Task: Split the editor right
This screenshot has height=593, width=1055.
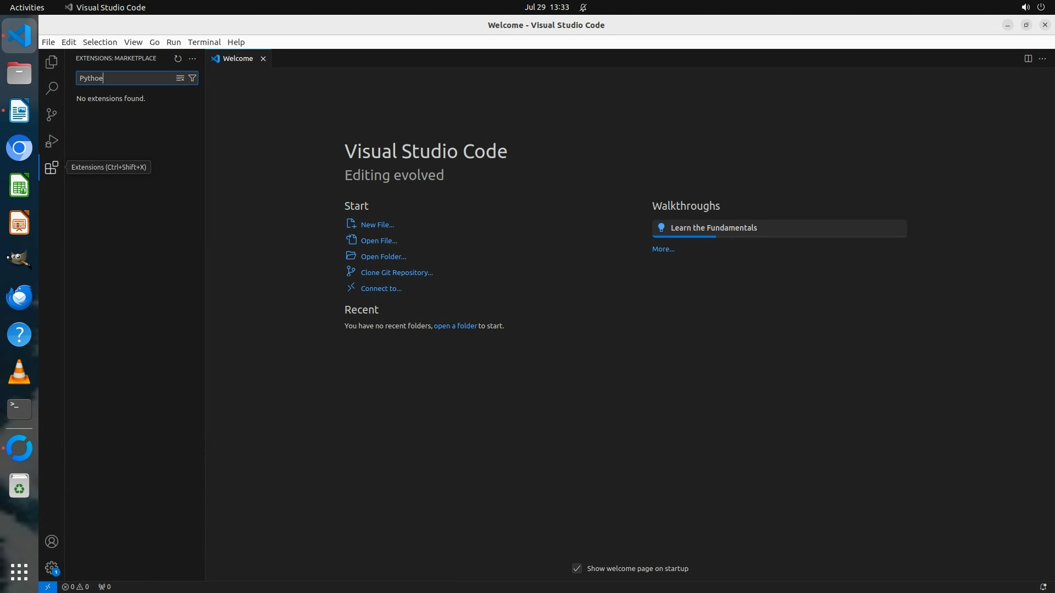Action: coord(1028,58)
